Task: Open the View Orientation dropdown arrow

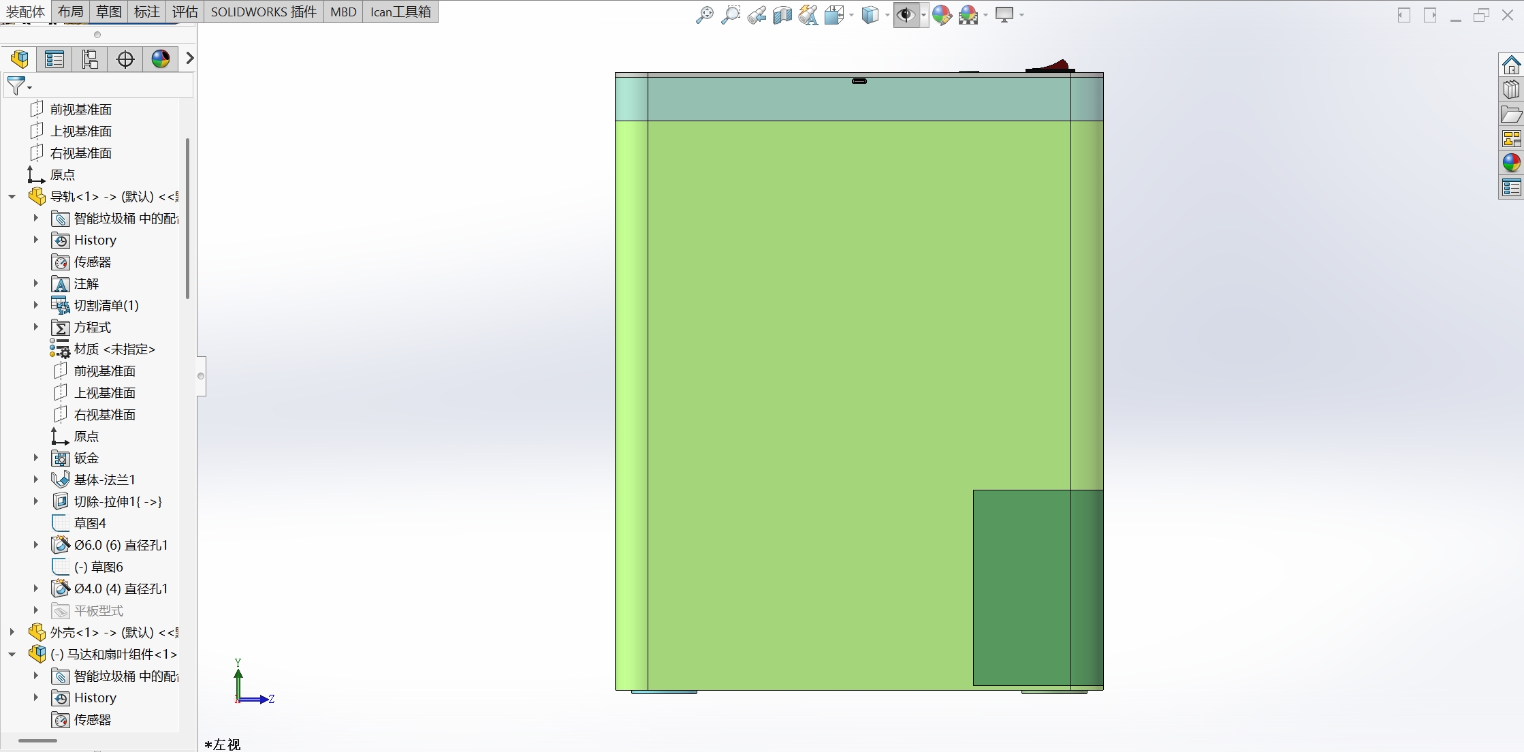Action: (x=851, y=15)
